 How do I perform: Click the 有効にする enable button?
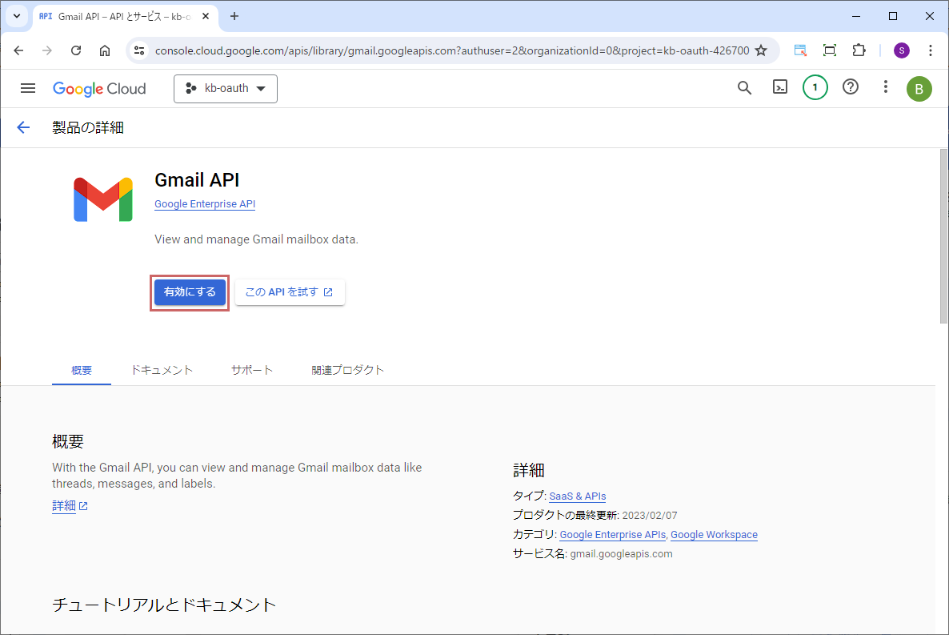point(190,292)
